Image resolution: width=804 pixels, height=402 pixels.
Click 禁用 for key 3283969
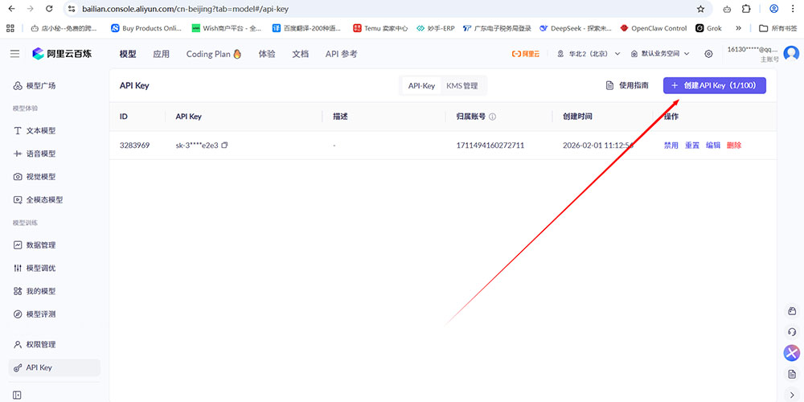[671, 145]
